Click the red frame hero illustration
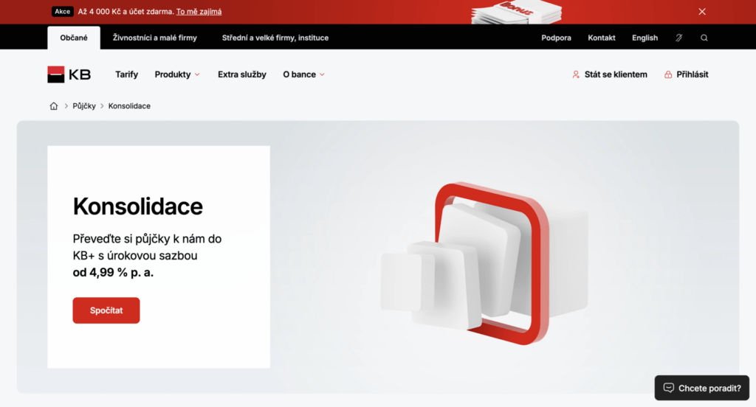This screenshot has height=407, width=756. 484,262
